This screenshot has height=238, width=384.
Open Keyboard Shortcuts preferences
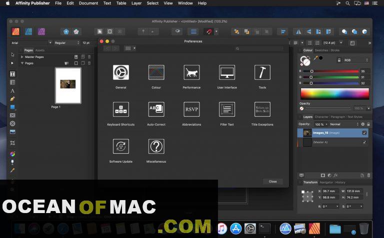120,109
